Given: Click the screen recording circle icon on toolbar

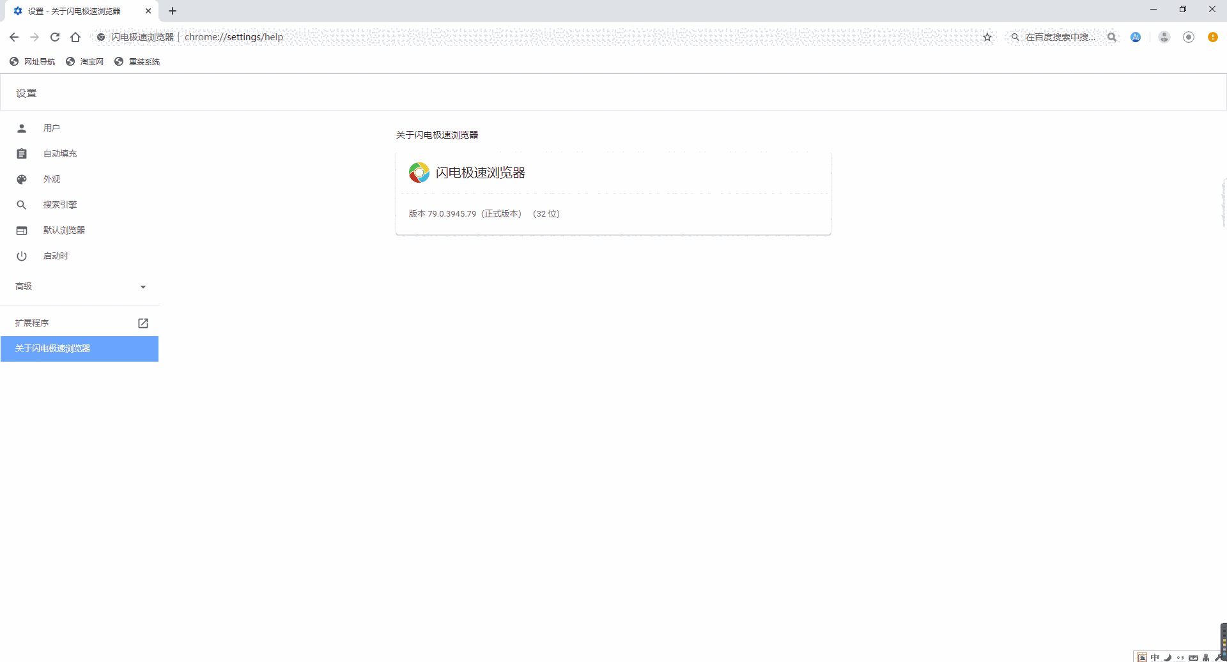Looking at the screenshot, I should pyautogui.click(x=1189, y=37).
